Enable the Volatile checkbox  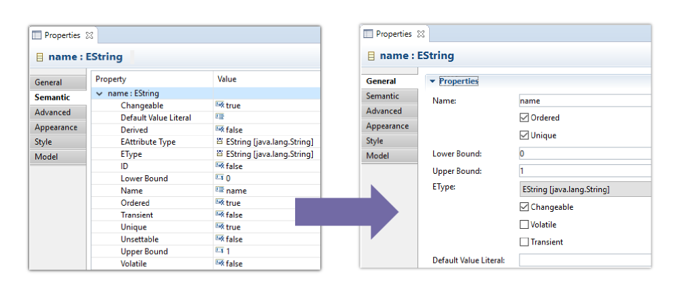pyautogui.click(x=524, y=225)
